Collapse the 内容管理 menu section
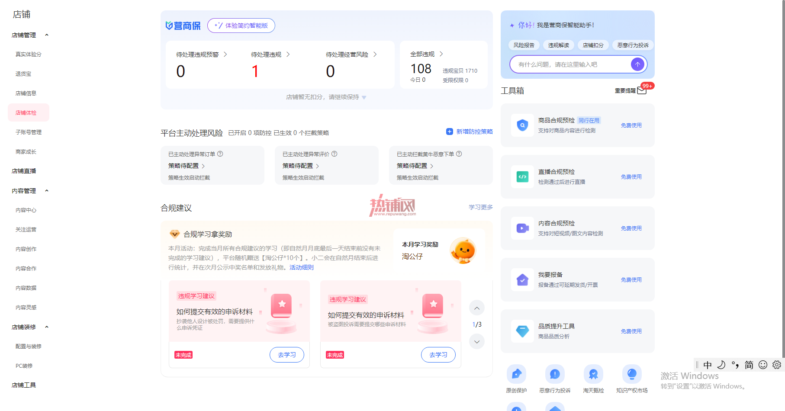The width and height of the screenshot is (785, 411). pos(47,191)
